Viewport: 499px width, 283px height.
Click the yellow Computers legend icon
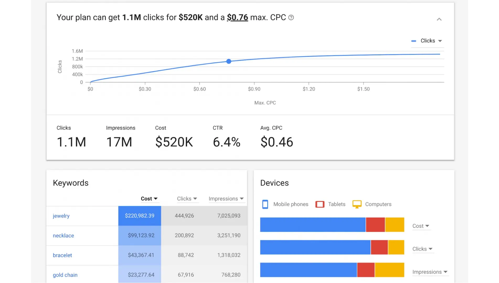pyautogui.click(x=357, y=204)
